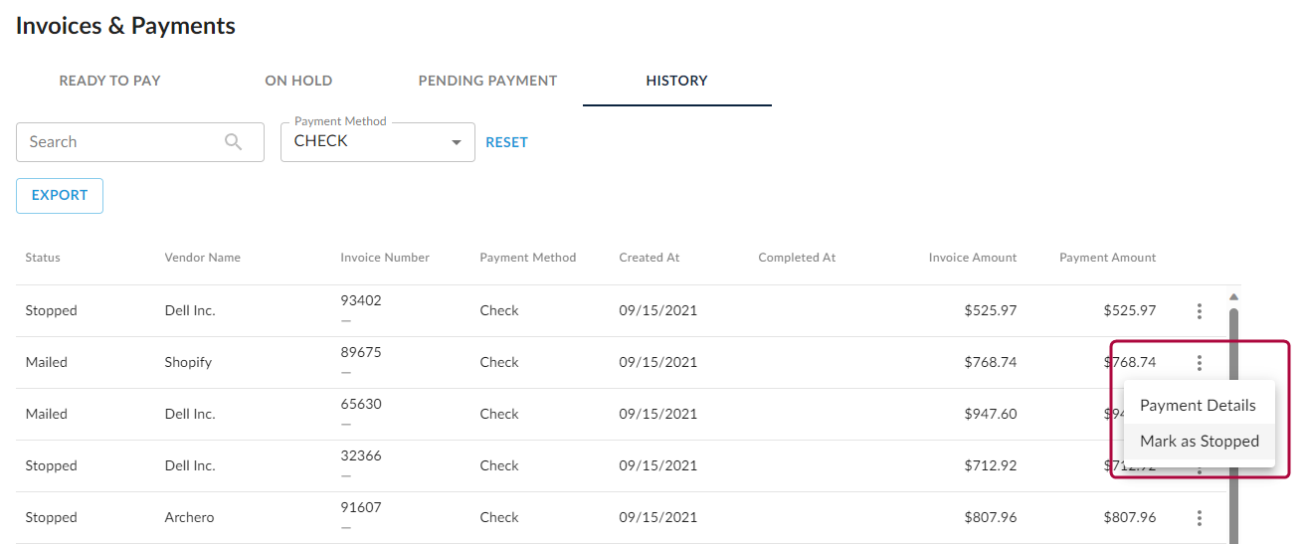Open the CHECK payment method combo box
This screenshot has height=544, width=1305.
tap(378, 142)
